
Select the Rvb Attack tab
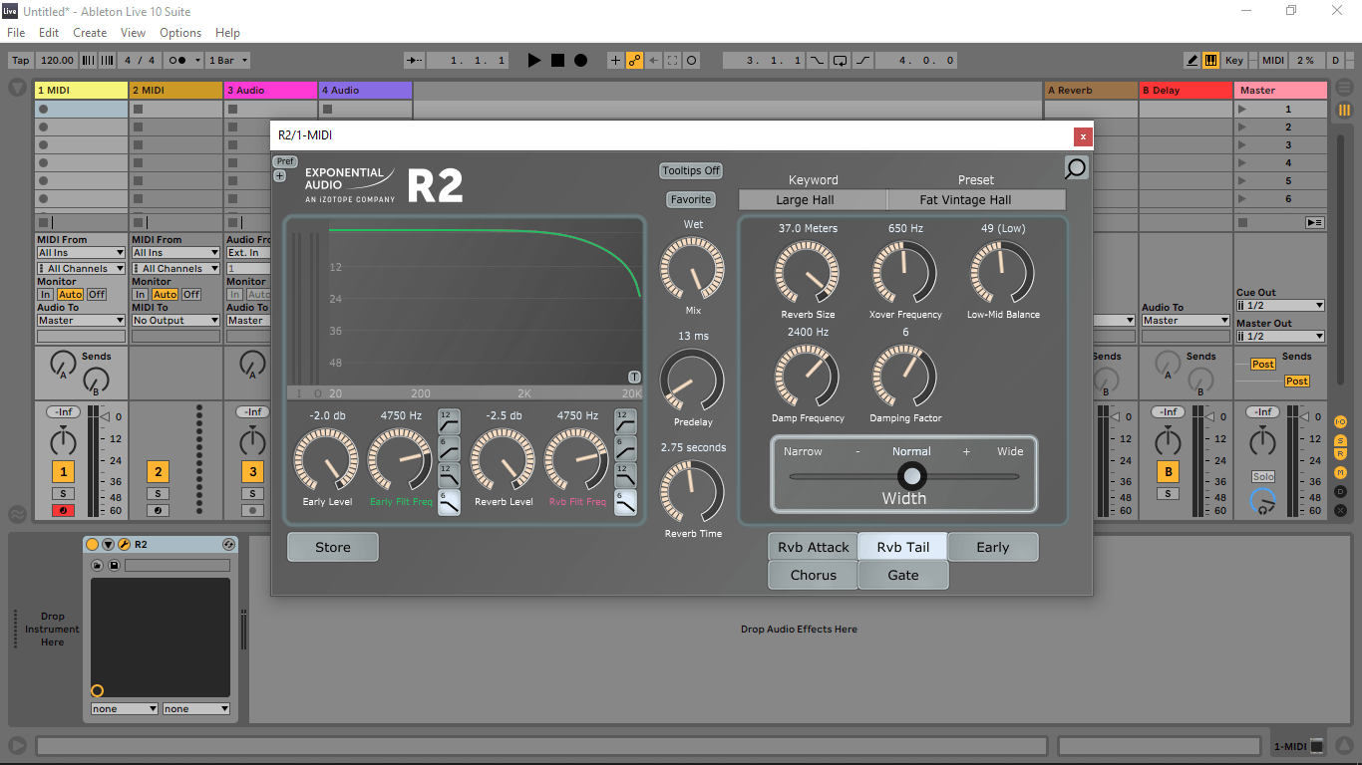[x=813, y=547]
